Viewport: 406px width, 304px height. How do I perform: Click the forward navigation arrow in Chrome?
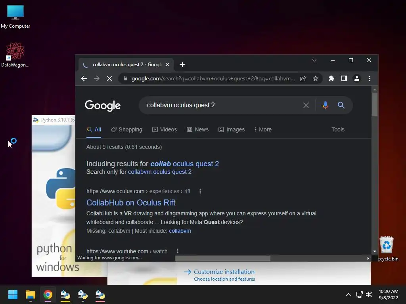97,79
